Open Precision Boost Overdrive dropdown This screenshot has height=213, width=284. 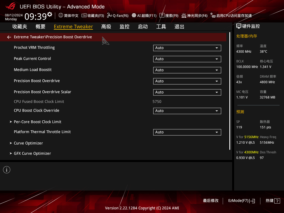point(187,81)
